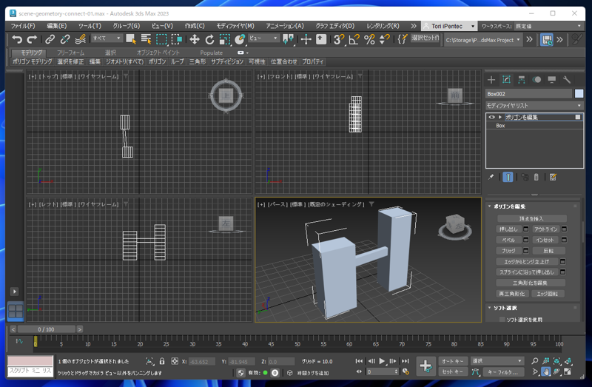The height and width of the screenshot is (387, 592).
Task: Activate the Select and Scale tool
Action: click(225, 39)
